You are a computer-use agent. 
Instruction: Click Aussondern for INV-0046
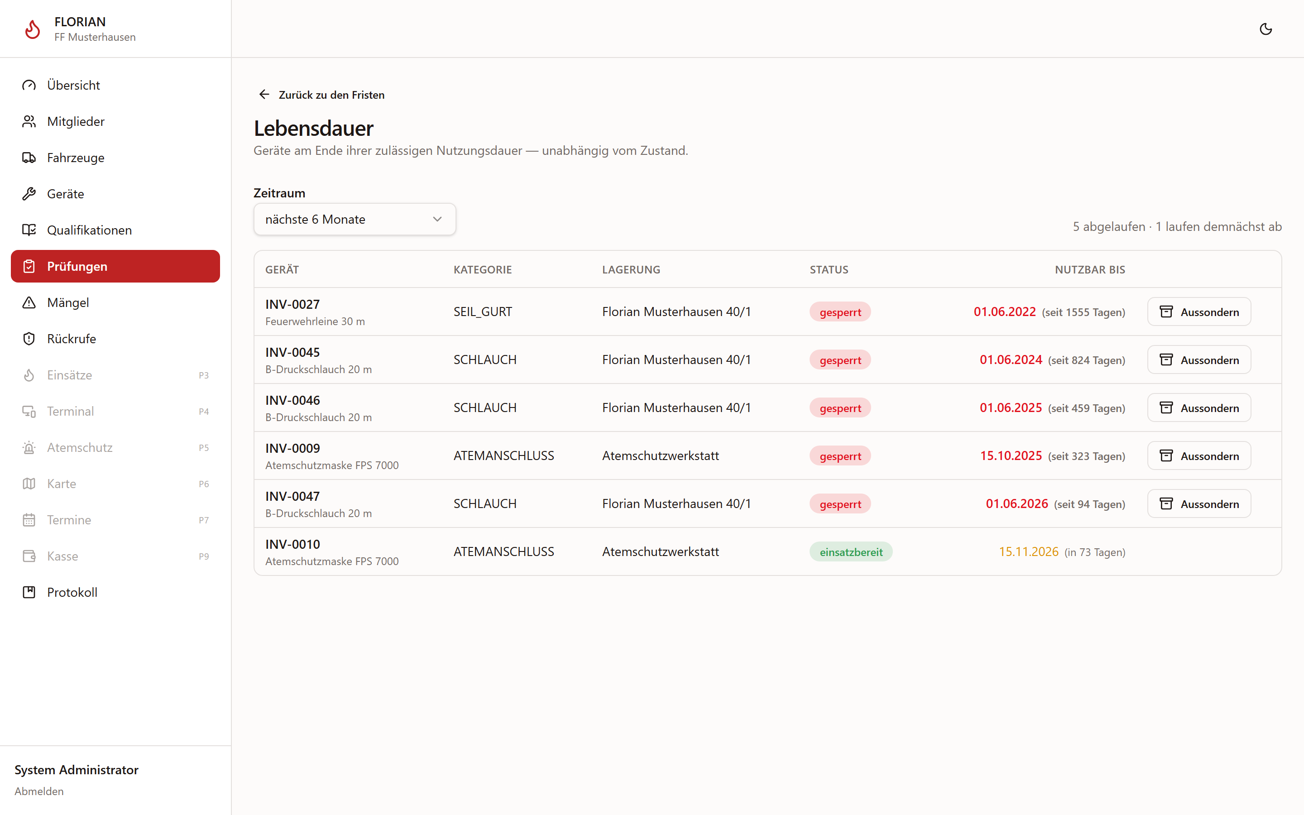[1199, 407]
